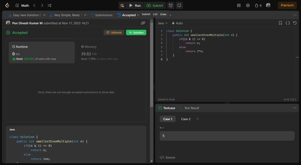Image resolution: width=301 pixels, height=165 pixels.
Task: Copy submission link icon
Action: (143, 23)
